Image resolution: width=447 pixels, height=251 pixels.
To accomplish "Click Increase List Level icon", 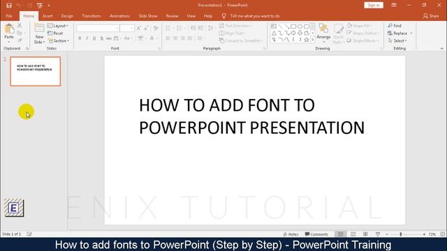I will point(200,28).
